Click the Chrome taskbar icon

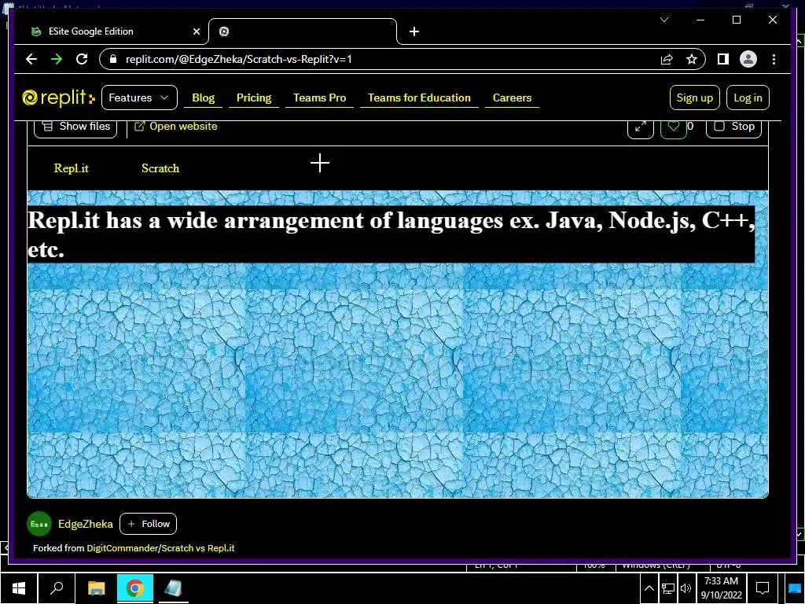pos(135,588)
